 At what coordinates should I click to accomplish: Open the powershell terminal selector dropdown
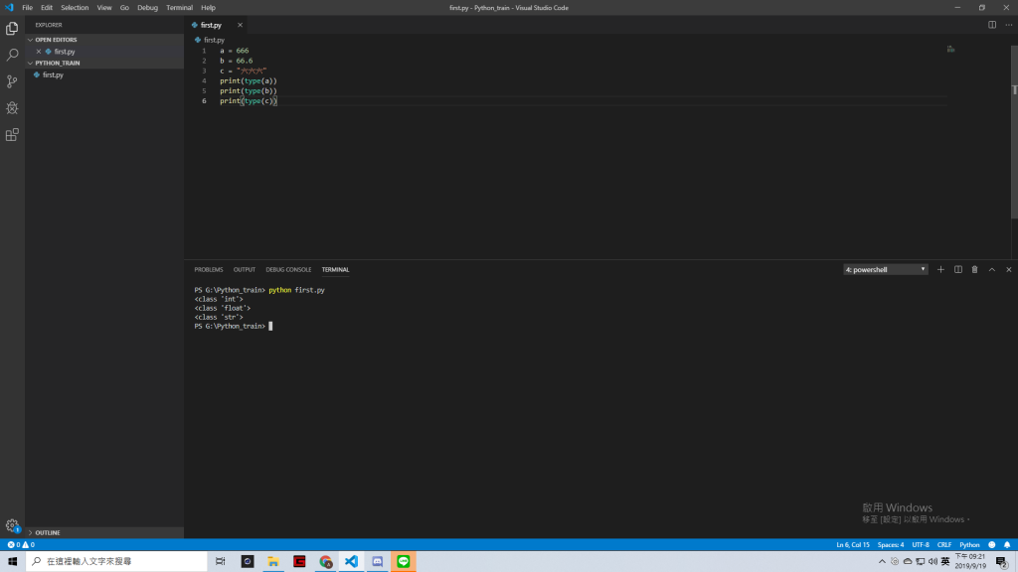click(x=886, y=270)
